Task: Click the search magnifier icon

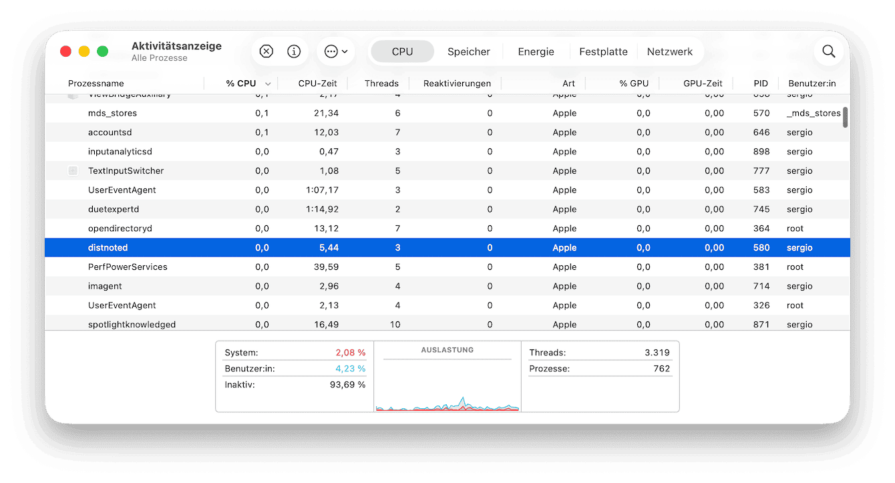Action: coord(828,51)
